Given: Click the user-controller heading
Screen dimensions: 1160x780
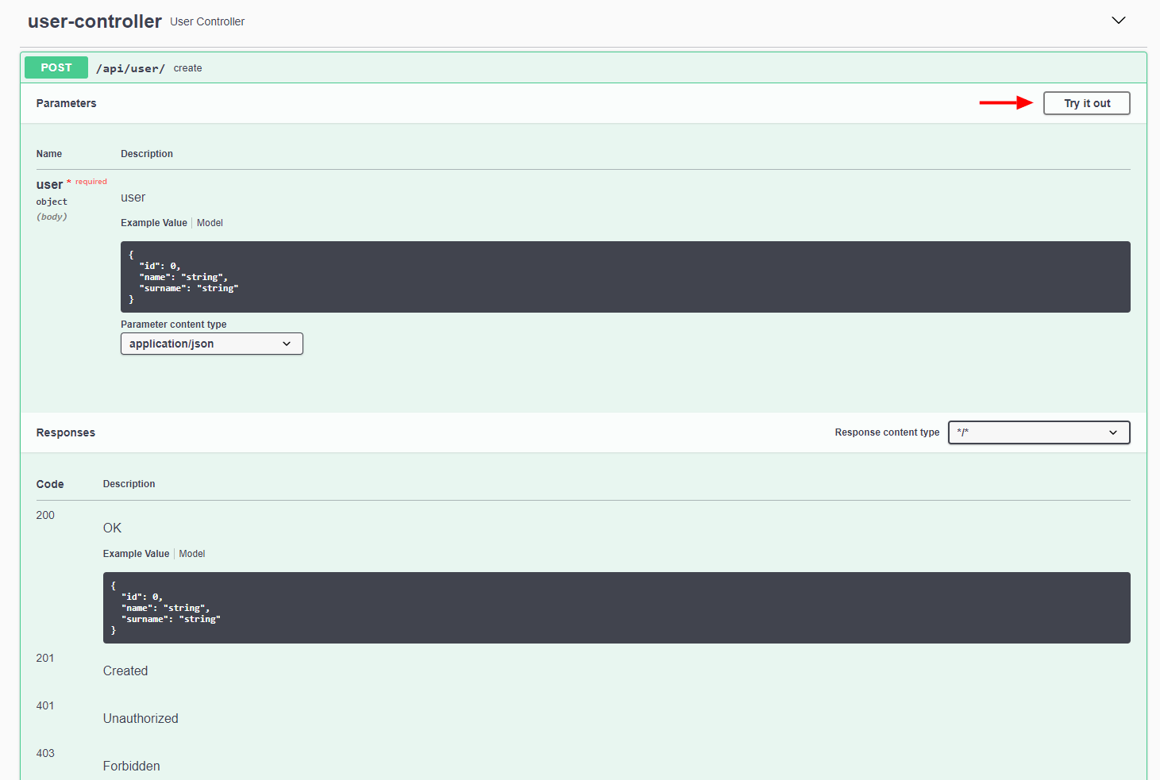Looking at the screenshot, I should click(94, 21).
